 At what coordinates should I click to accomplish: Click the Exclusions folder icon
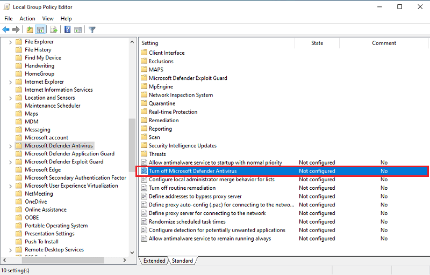[x=144, y=61]
